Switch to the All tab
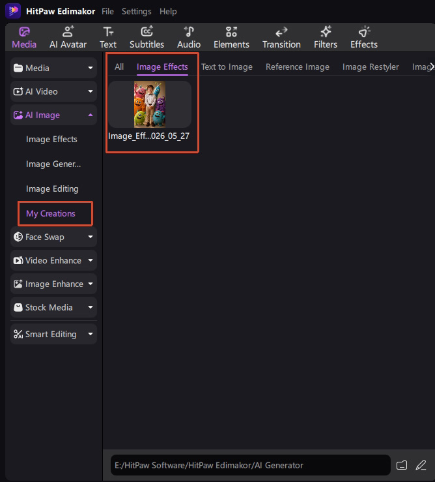The height and width of the screenshot is (482, 435). [119, 67]
